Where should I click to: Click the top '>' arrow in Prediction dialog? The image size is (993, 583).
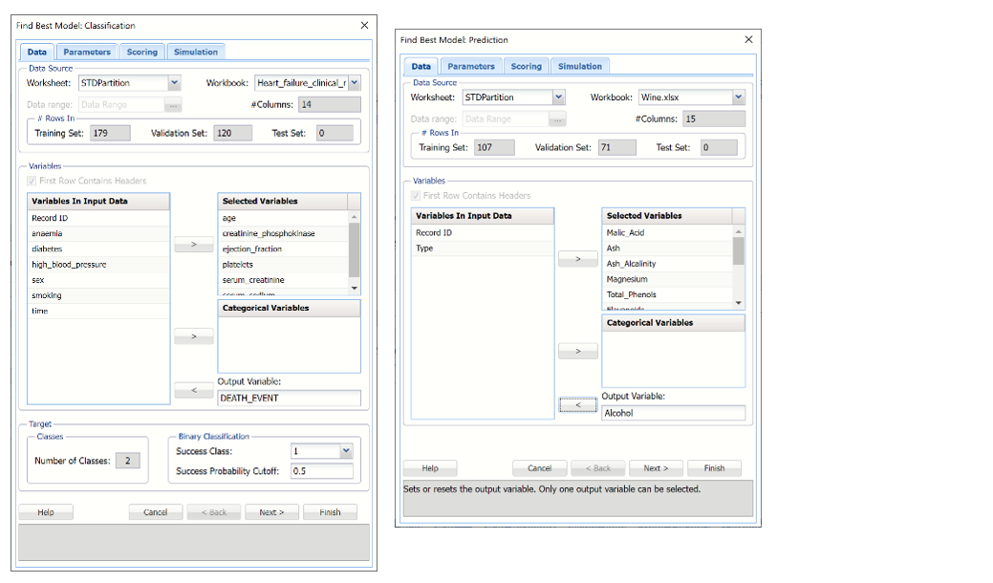(x=578, y=259)
